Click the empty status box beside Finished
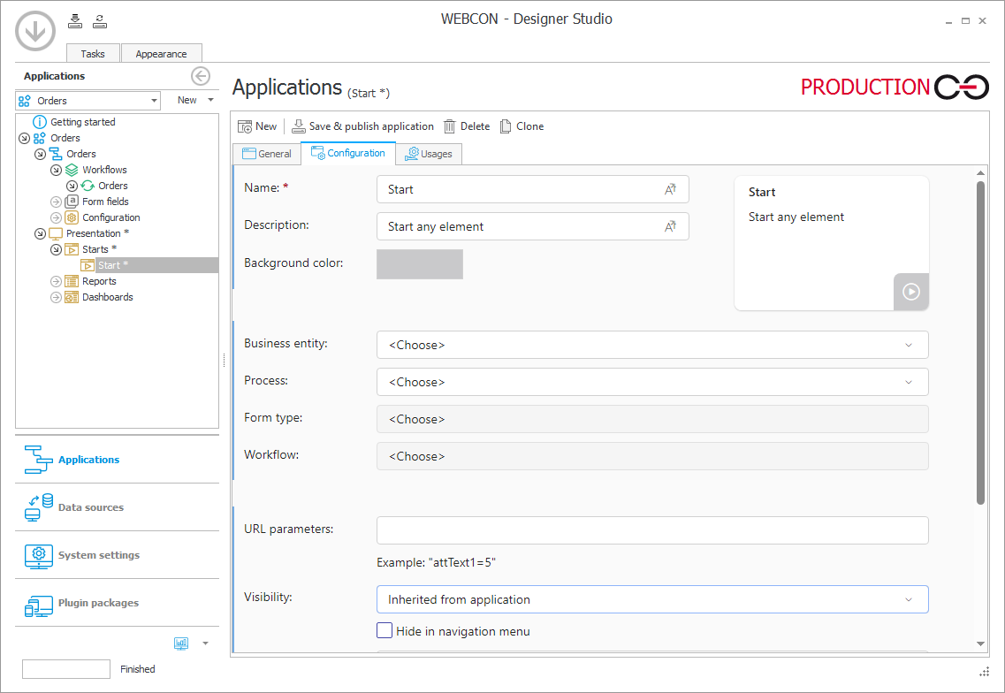This screenshot has width=1005, height=693. 66,668
